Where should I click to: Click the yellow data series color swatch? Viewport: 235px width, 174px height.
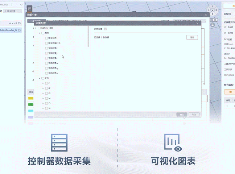[x=31, y=98]
